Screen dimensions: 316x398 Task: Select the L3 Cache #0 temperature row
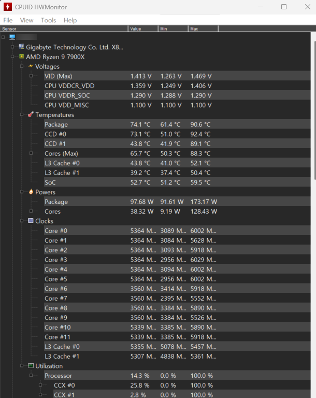coord(177,163)
